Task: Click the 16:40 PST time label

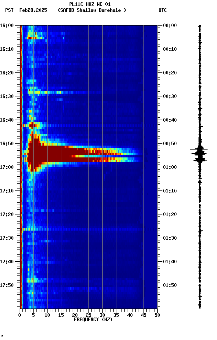Action: 7,120
